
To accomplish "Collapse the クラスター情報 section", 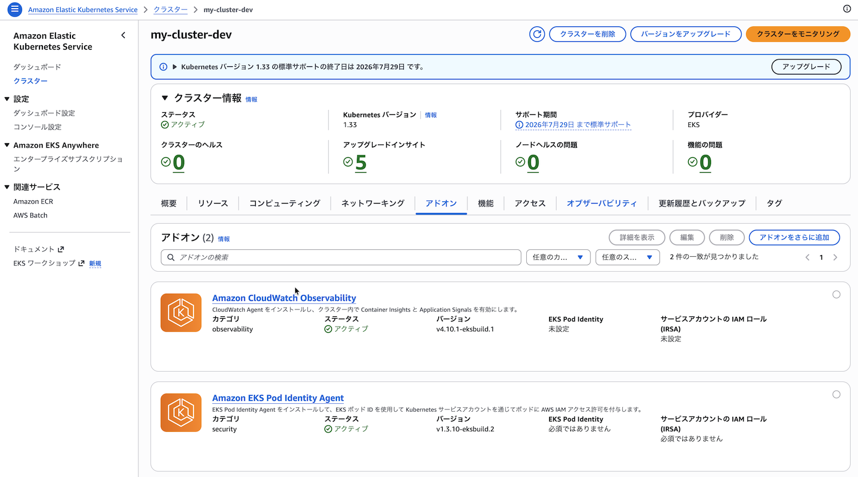I will click(x=165, y=98).
